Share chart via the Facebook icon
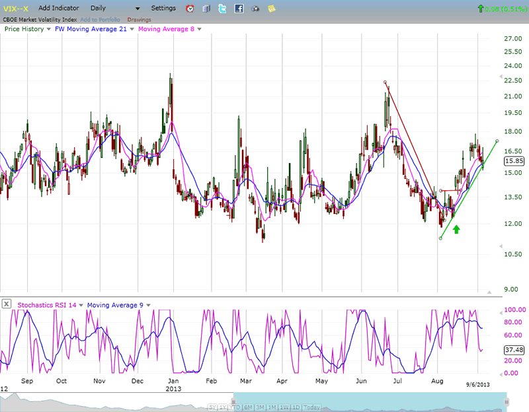This screenshot has width=529, height=412. point(239,9)
